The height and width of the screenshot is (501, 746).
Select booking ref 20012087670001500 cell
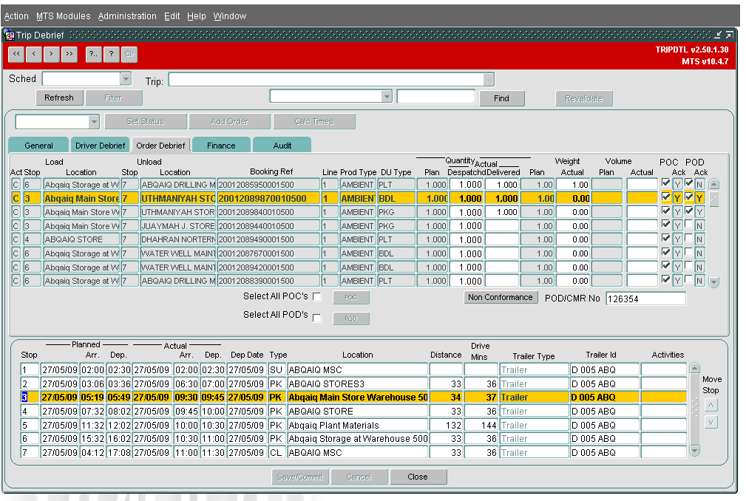coord(268,253)
